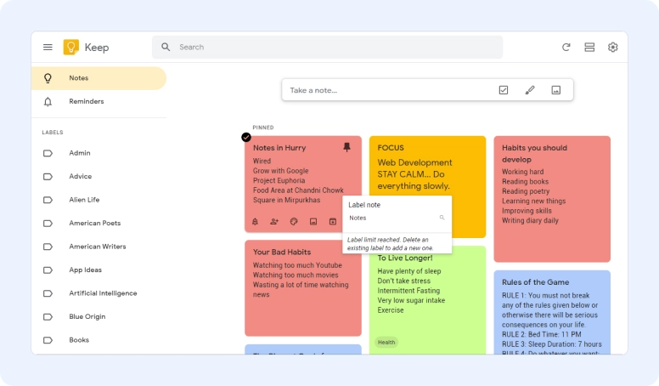The image size is (659, 386).
Task: Switch to list view layout icon
Action: click(589, 47)
